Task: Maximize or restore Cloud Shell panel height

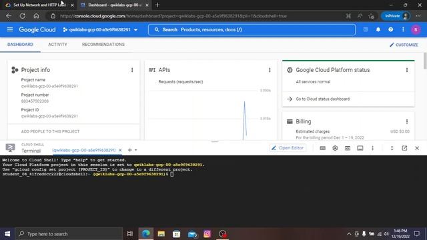Action: coord(392,148)
